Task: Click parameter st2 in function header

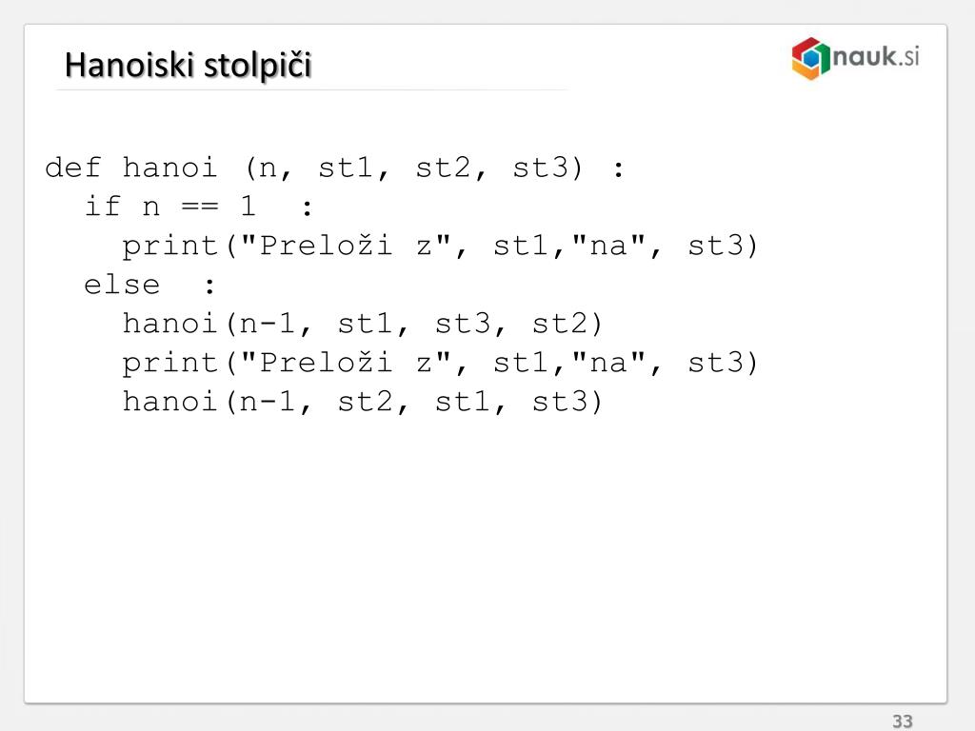Action: (443, 168)
